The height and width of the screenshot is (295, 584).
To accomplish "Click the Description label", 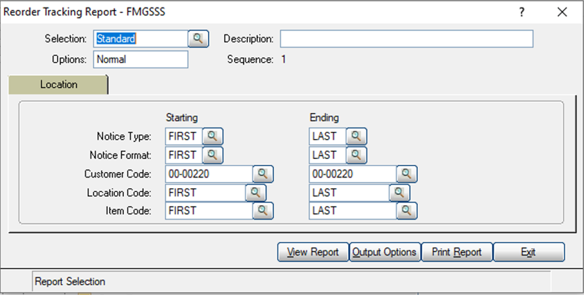I will coord(248,39).
